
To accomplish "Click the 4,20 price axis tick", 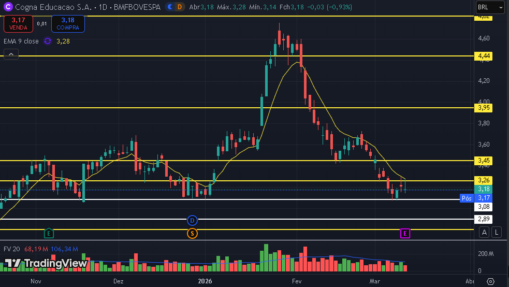I will point(484,80).
